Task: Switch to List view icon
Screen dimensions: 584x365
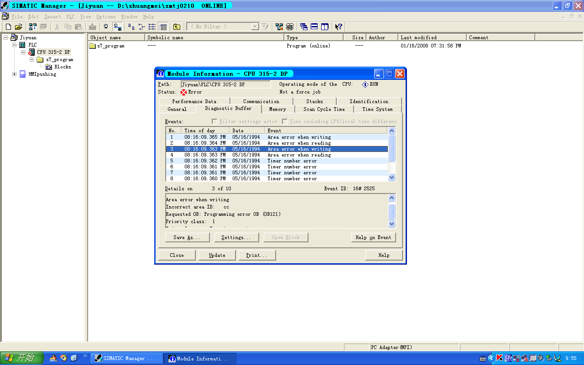Action: pos(152,27)
